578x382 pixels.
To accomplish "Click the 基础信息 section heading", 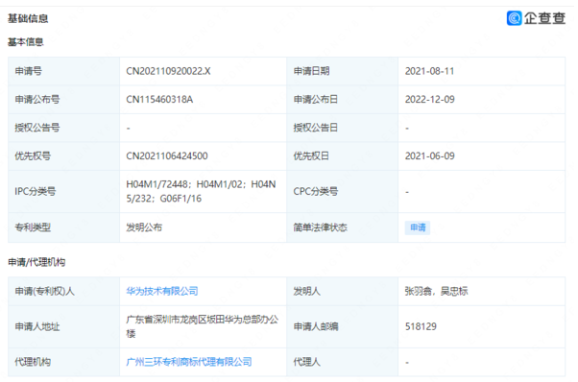I will pyautogui.click(x=28, y=18).
